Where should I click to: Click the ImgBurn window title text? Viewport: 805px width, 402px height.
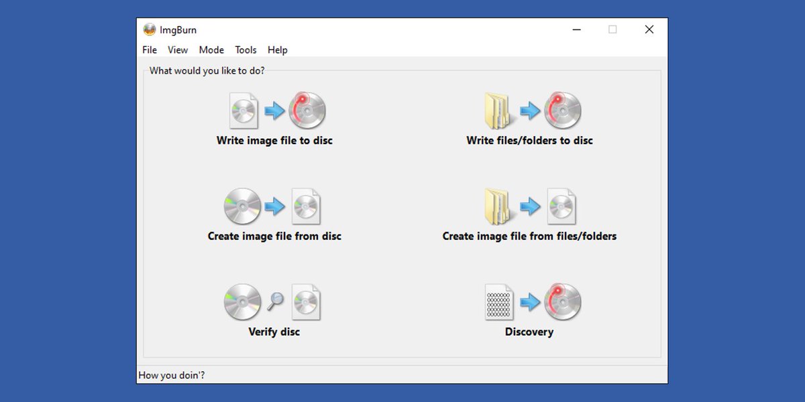pos(178,29)
